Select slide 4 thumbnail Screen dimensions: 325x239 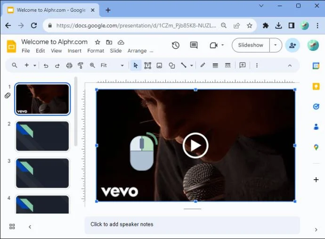click(x=42, y=205)
